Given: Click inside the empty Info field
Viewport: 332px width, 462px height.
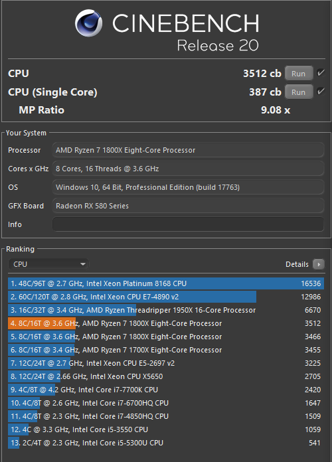Looking at the screenshot, I should click(188, 224).
